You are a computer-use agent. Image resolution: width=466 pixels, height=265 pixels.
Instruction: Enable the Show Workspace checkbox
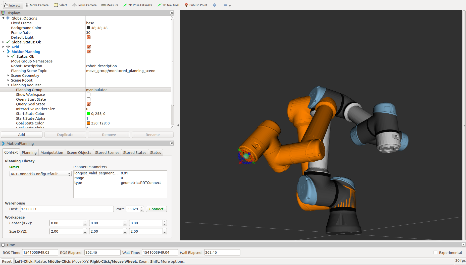[x=89, y=94]
